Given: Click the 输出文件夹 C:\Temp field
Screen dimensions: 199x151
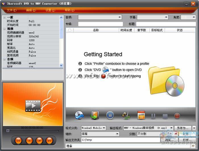Looking at the screenshot, I should 121,140.
